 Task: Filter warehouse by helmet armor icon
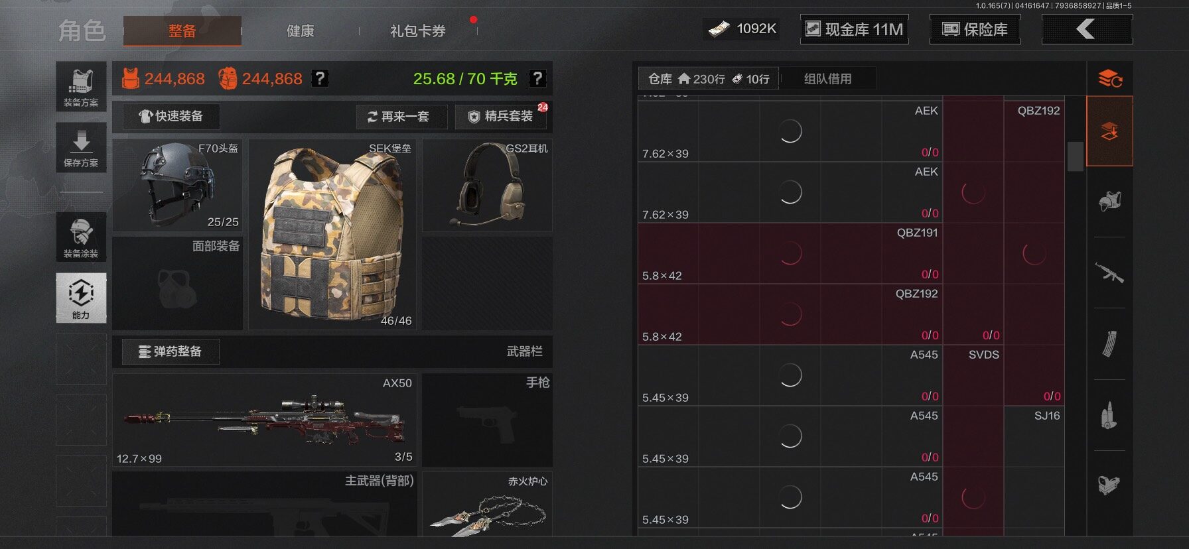tap(1109, 201)
